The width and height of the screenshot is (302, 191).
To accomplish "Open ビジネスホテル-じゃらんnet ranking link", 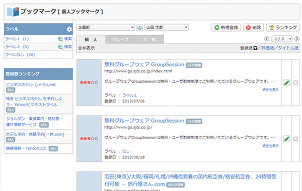I will click(31, 84).
